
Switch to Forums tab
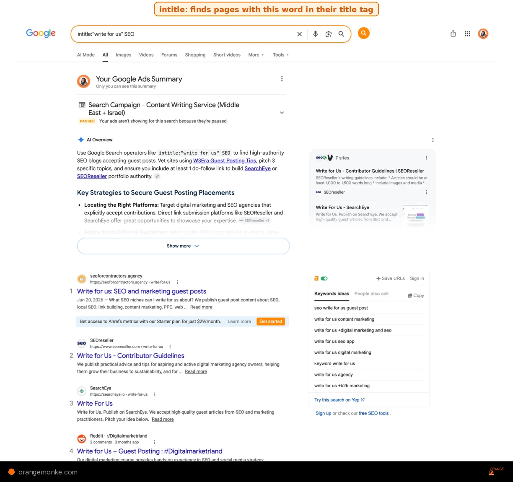point(169,55)
